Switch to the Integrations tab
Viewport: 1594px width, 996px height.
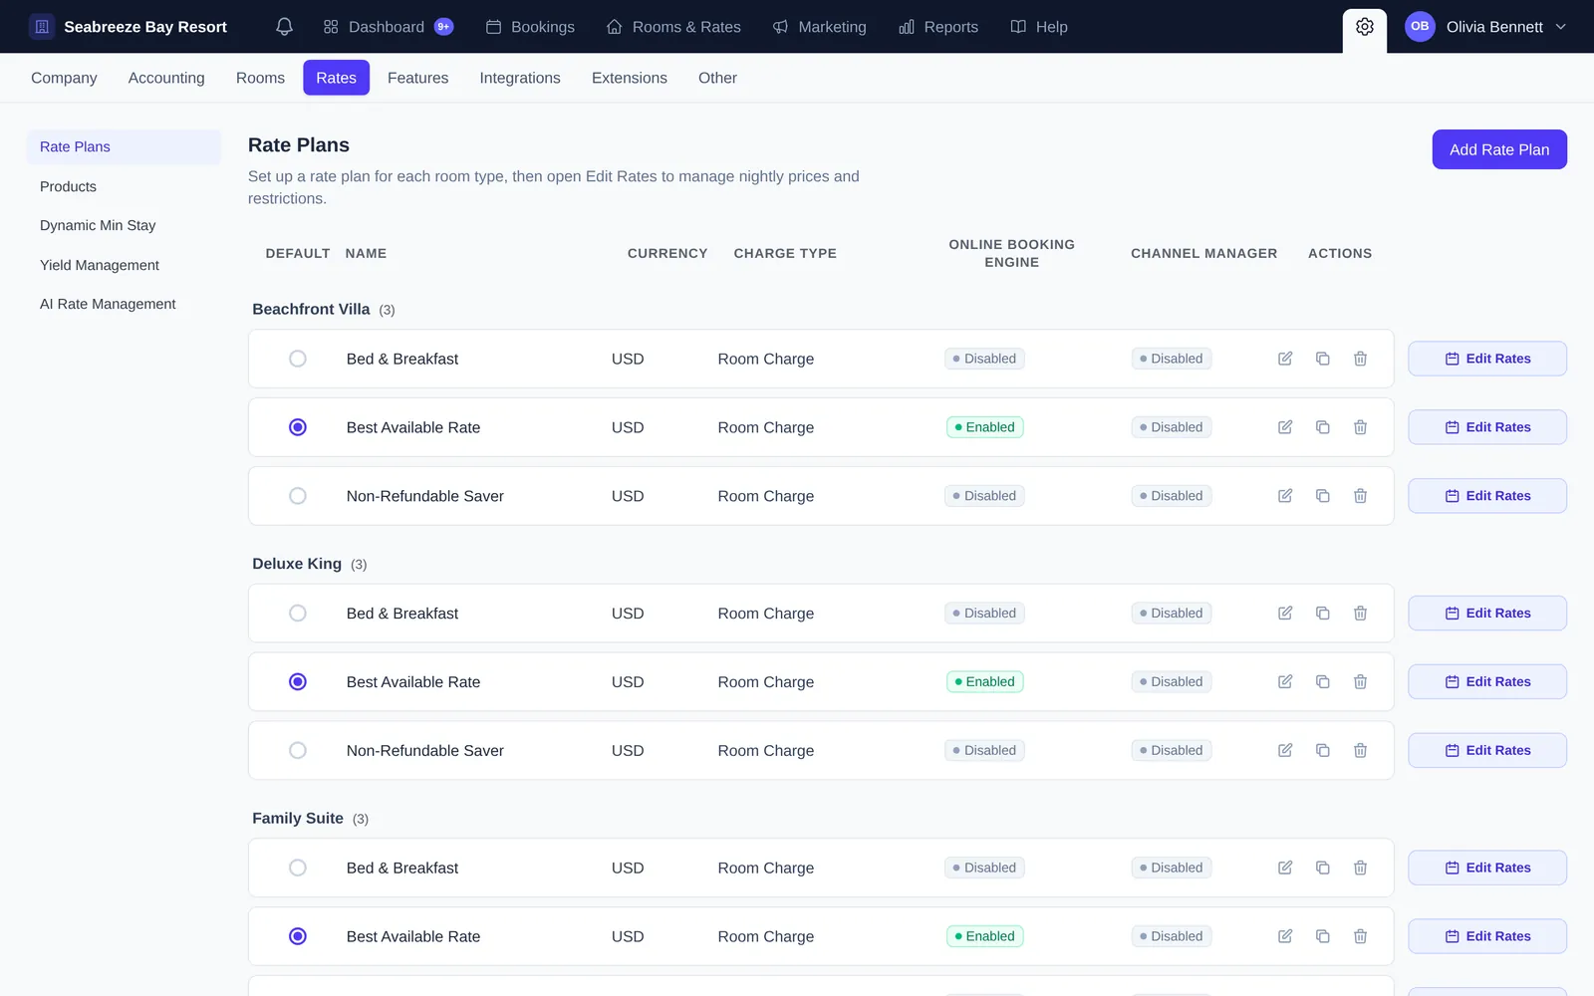point(520,78)
